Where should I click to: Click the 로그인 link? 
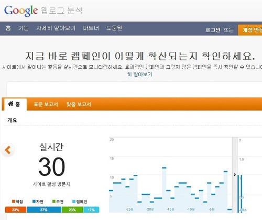tap(213, 30)
